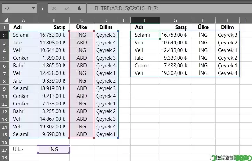252x161 pixels.
Task: Select cell A6 containing Bahri
Action: (x=24, y=66)
